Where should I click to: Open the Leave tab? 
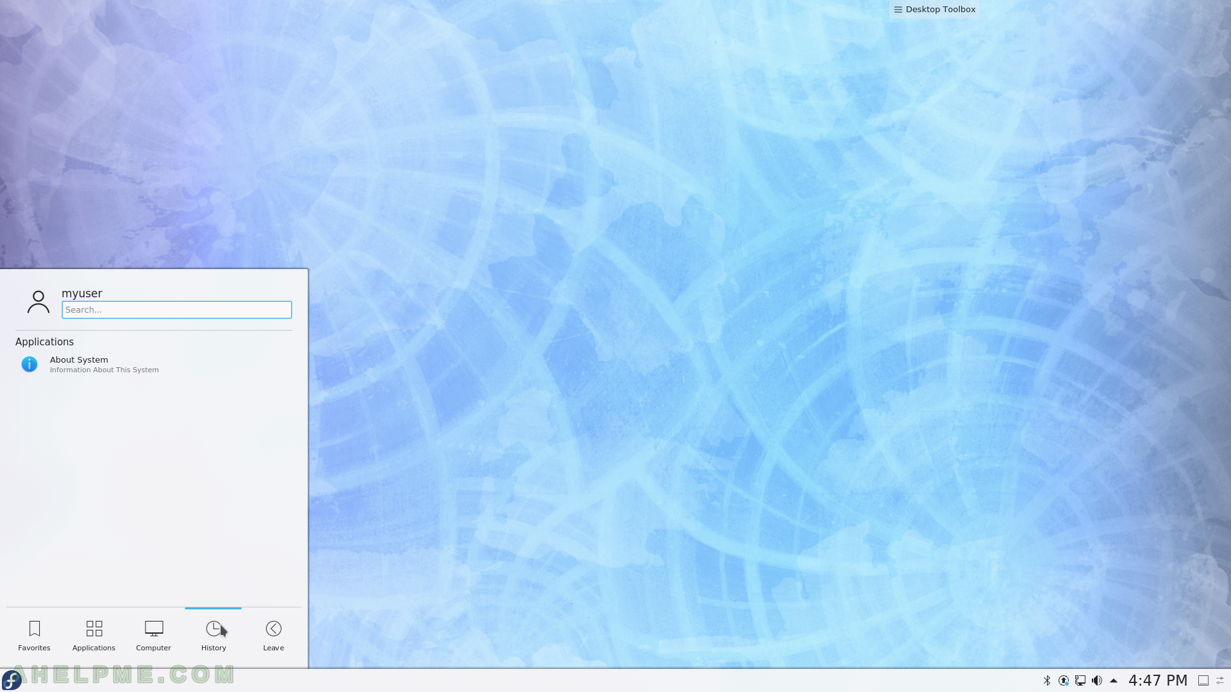point(273,636)
